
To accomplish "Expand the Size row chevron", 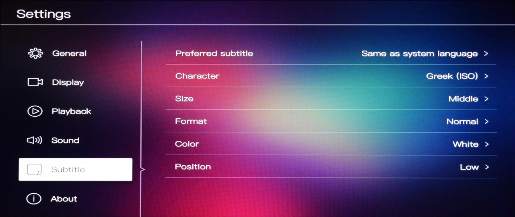I will pos(486,99).
